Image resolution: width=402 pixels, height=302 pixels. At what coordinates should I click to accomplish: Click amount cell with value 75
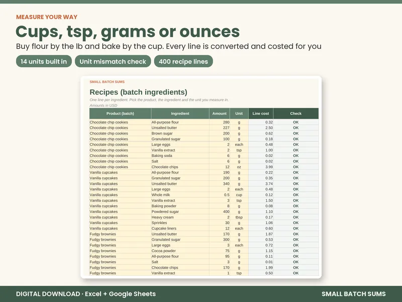220,251
